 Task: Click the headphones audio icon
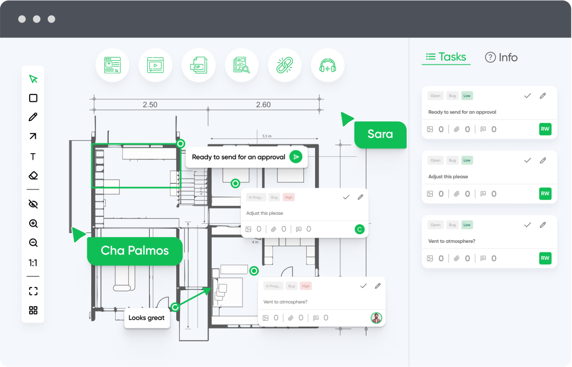327,65
